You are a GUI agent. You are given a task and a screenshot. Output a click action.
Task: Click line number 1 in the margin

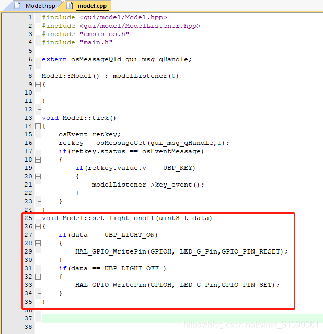tap(30, 17)
